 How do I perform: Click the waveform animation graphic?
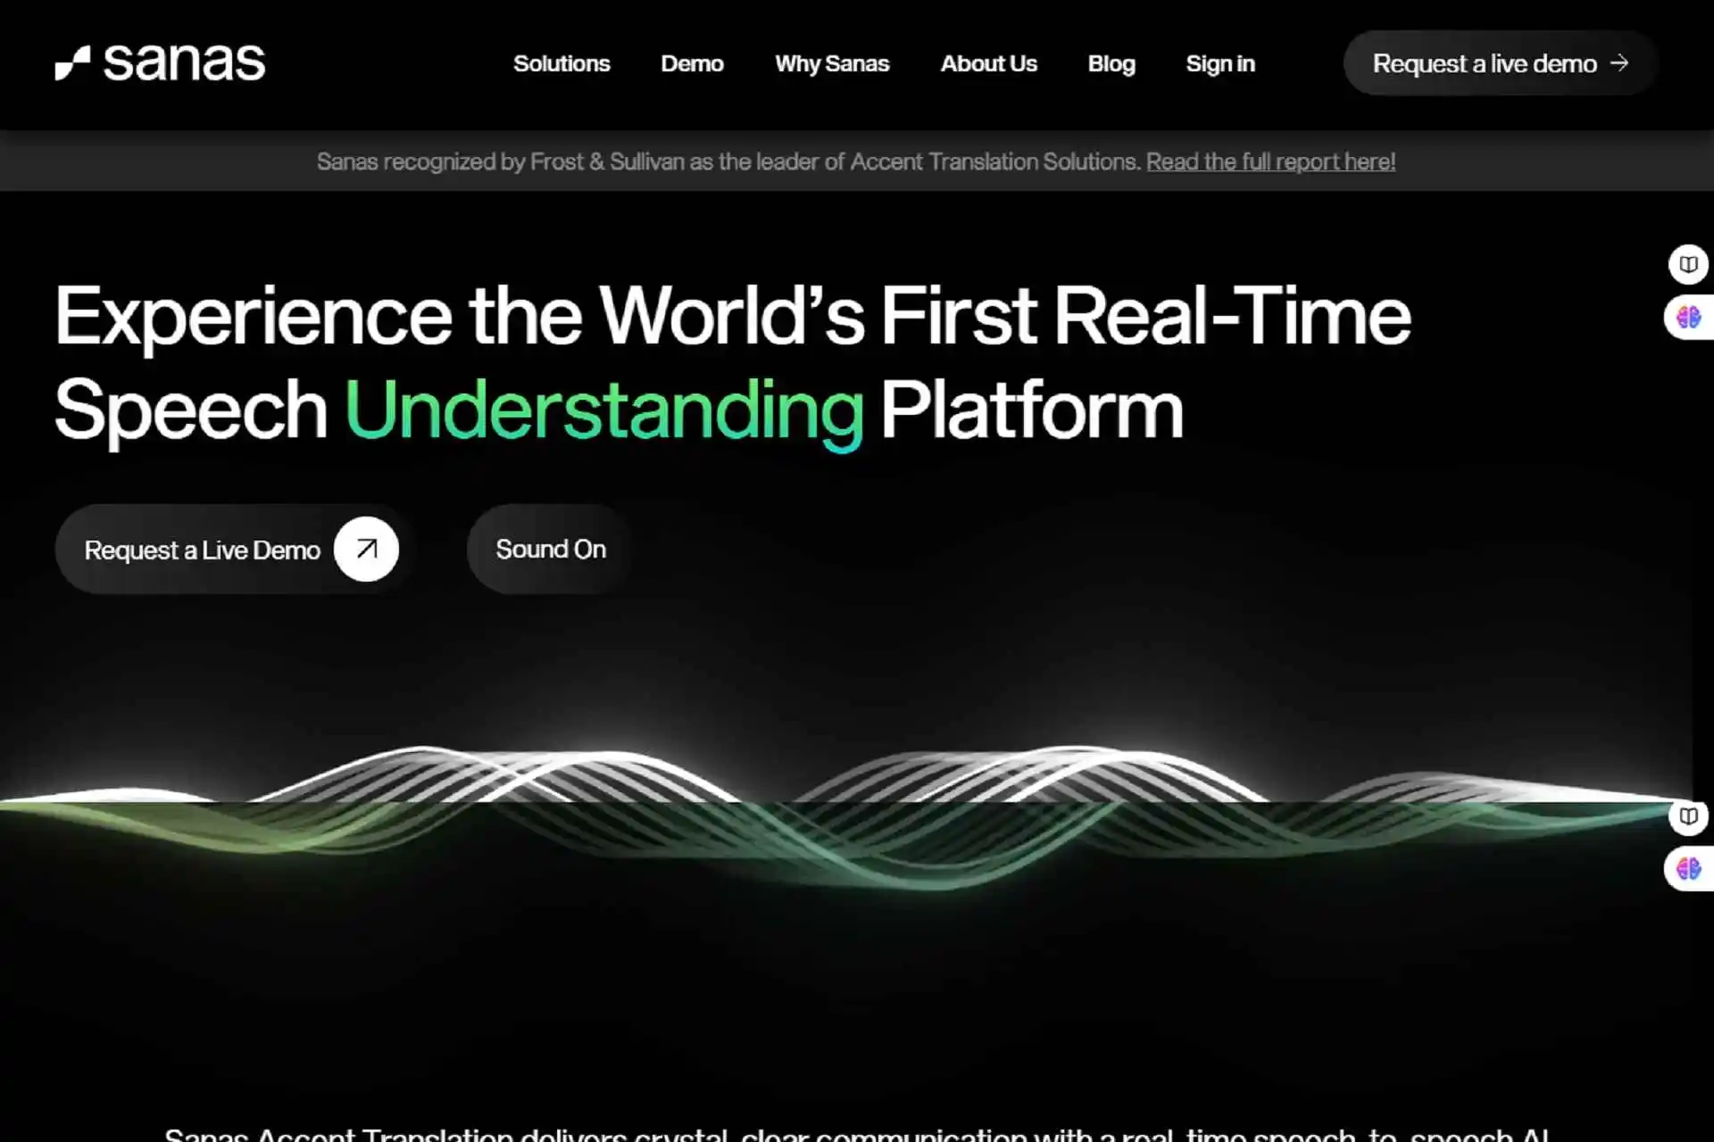coord(846,816)
